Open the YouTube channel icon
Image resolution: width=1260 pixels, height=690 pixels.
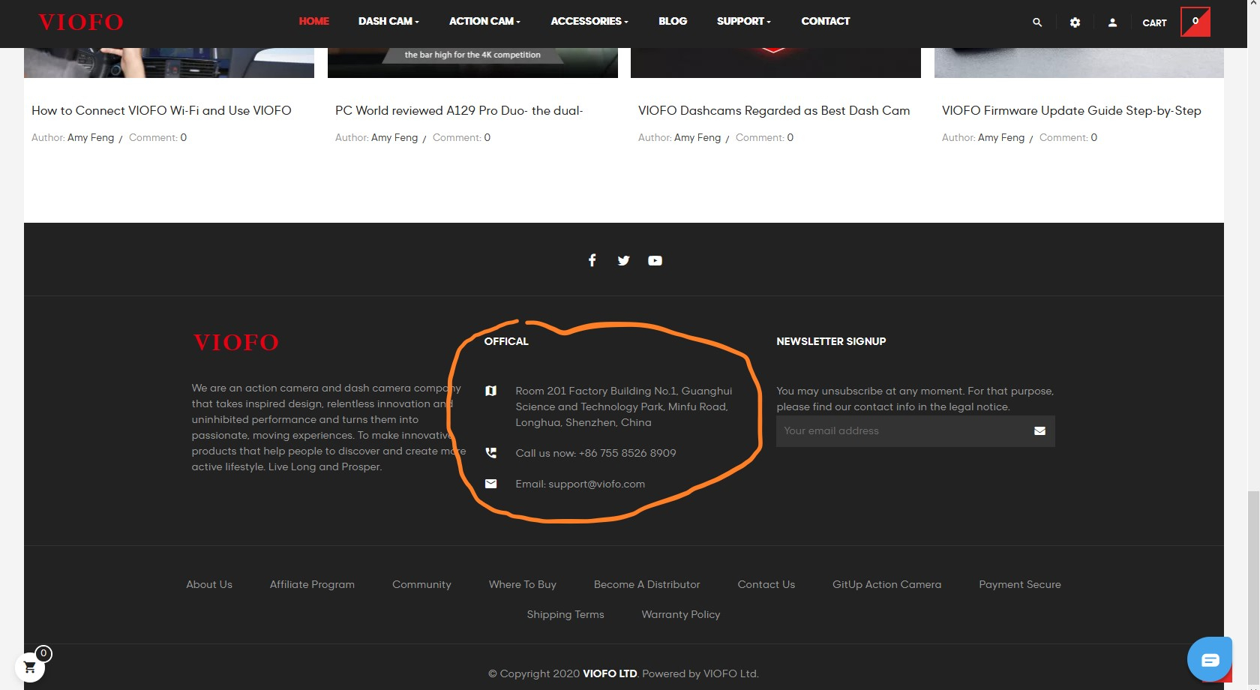pyautogui.click(x=655, y=260)
